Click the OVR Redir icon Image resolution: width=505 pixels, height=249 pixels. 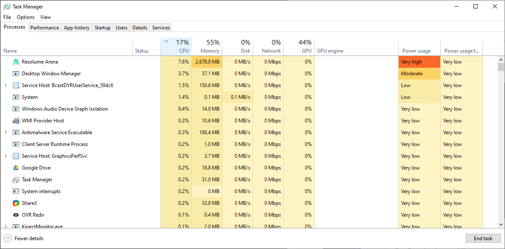(x=16, y=215)
